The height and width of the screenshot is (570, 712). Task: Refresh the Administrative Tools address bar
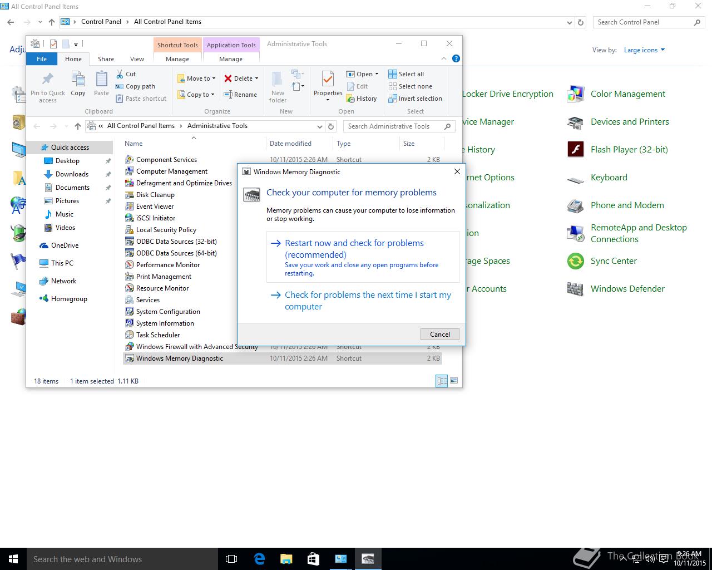click(331, 126)
